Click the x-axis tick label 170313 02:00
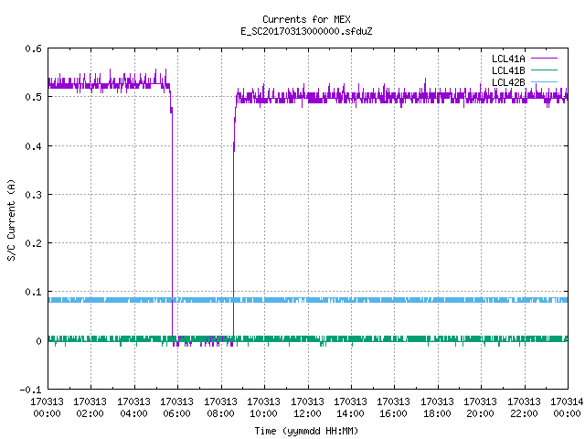The image size is (585, 439). coord(90,408)
